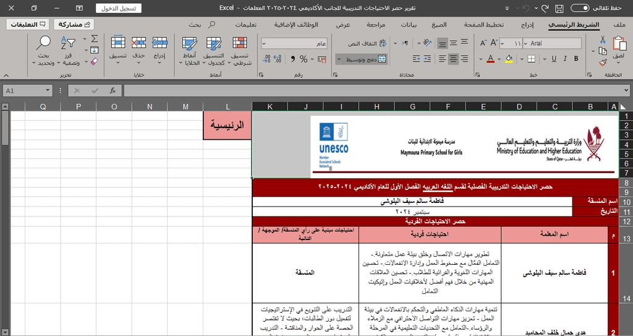Image resolution: width=633 pixels, height=336 pixels.
Task: Click the Sign in (تسجيل الدخول) button
Action: coord(119,8)
